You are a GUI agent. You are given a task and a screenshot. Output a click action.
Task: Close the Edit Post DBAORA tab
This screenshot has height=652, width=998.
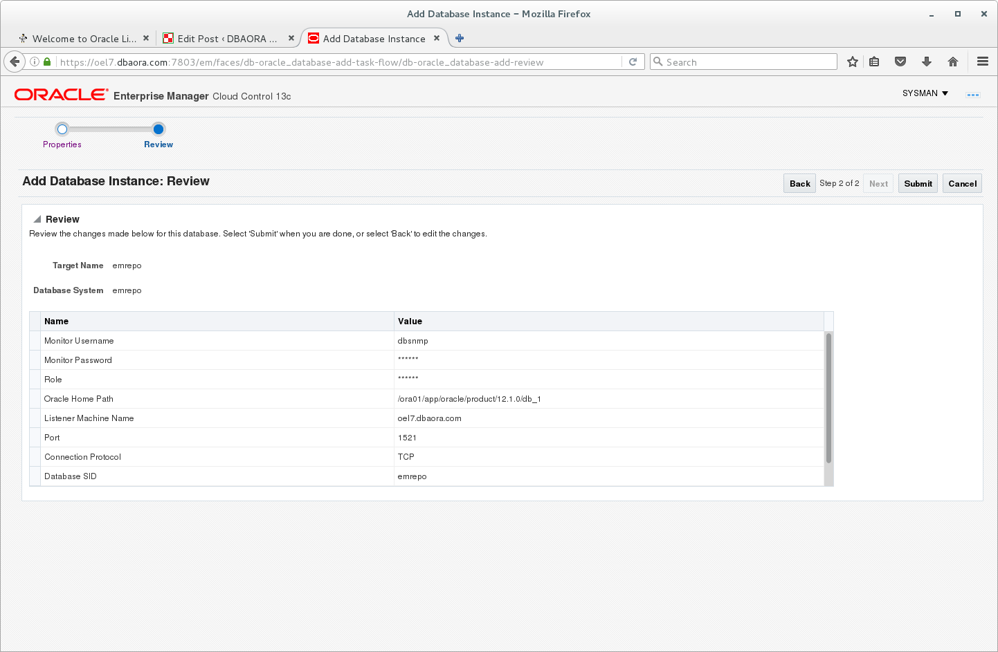pyautogui.click(x=291, y=38)
